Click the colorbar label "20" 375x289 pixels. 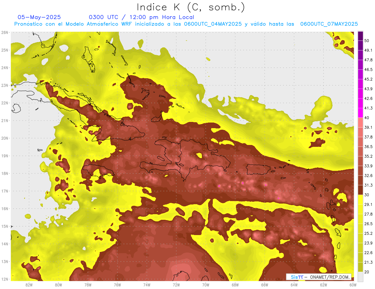click(x=366, y=272)
